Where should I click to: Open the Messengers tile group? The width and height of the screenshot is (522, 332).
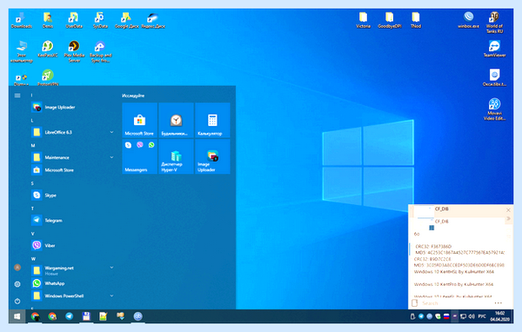pos(139,156)
